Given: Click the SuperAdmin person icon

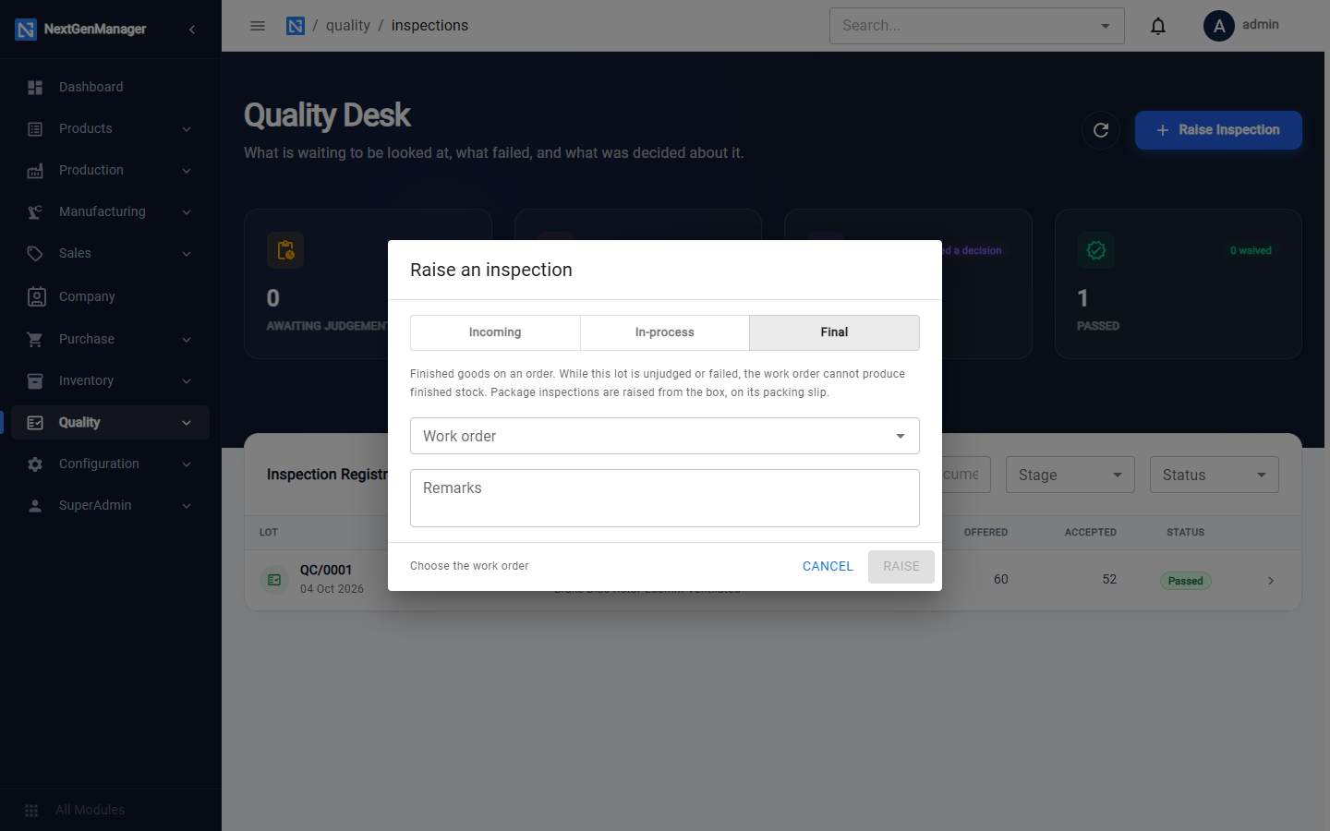Looking at the screenshot, I should coord(35,506).
